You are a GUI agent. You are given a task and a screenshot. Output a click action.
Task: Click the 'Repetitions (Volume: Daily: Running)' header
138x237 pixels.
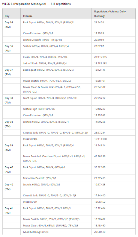(x=114, y=14)
